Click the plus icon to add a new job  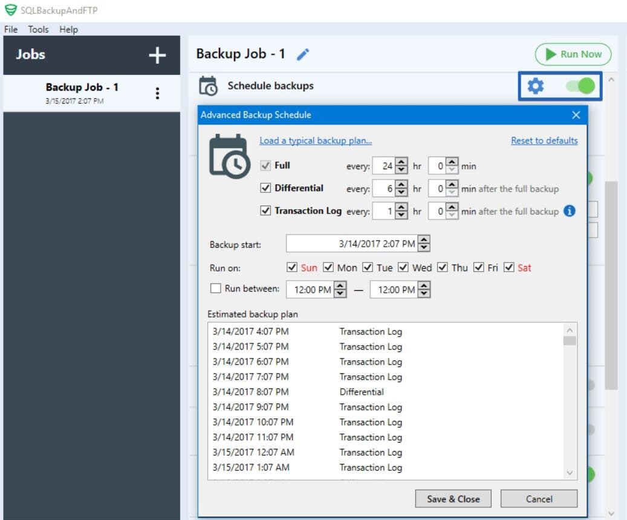[x=157, y=55]
